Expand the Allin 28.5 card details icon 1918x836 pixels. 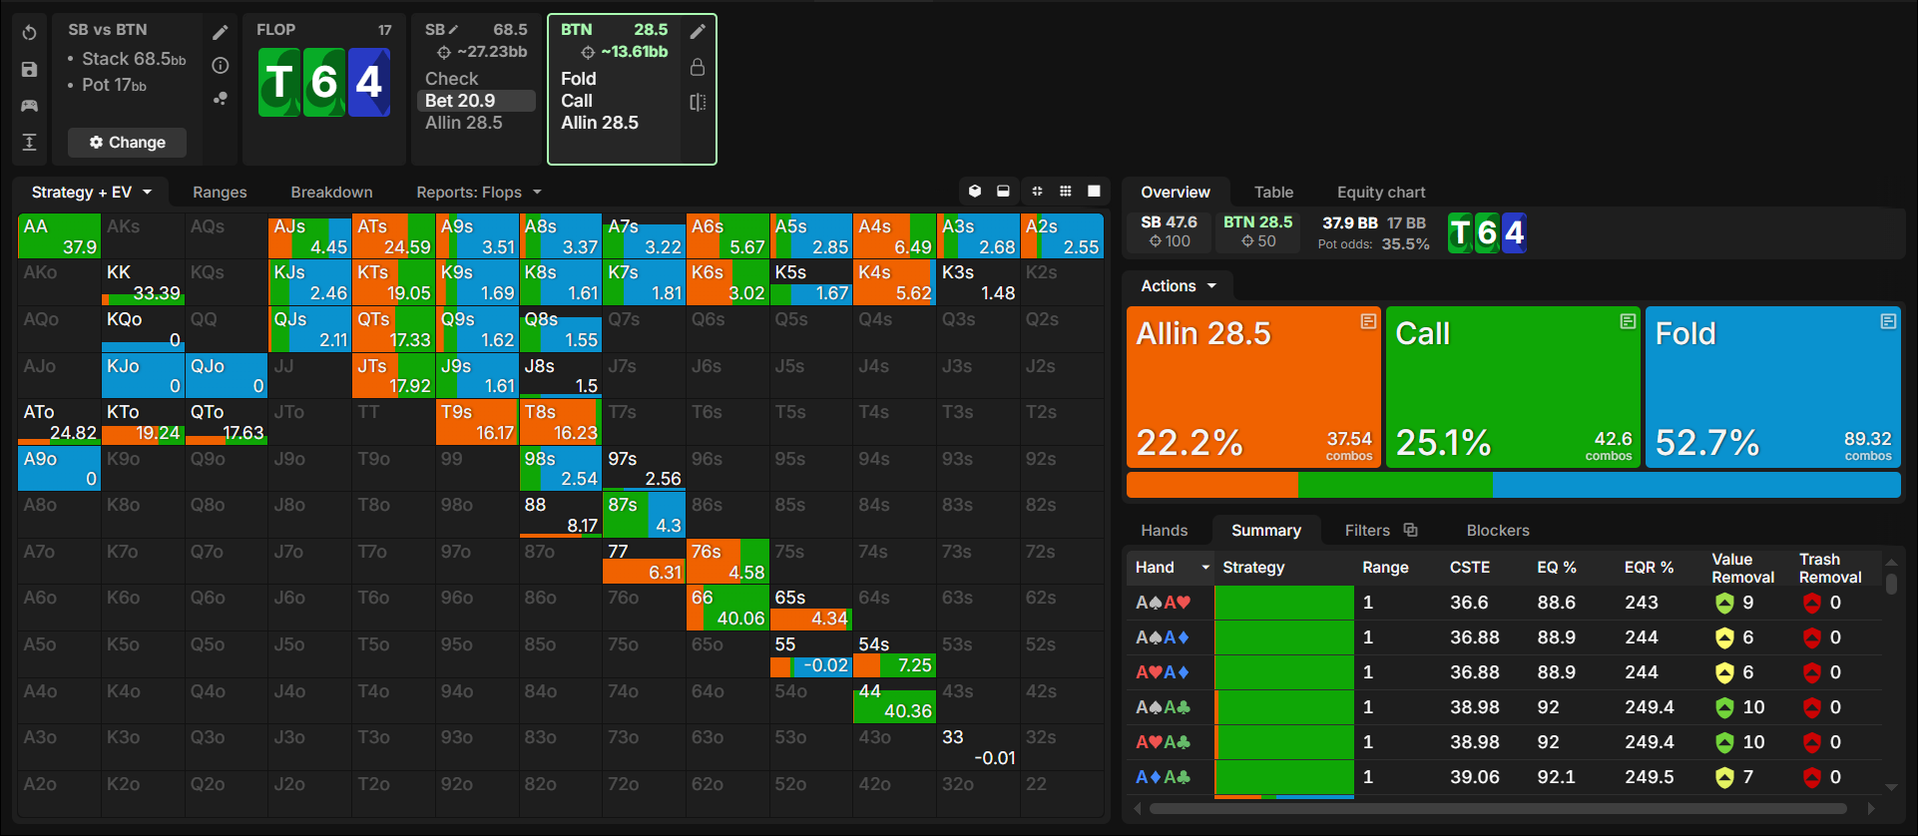coord(1368,321)
